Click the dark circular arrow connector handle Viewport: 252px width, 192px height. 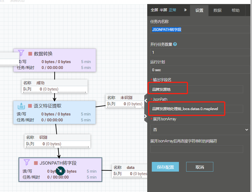click(x=60, y=171)
